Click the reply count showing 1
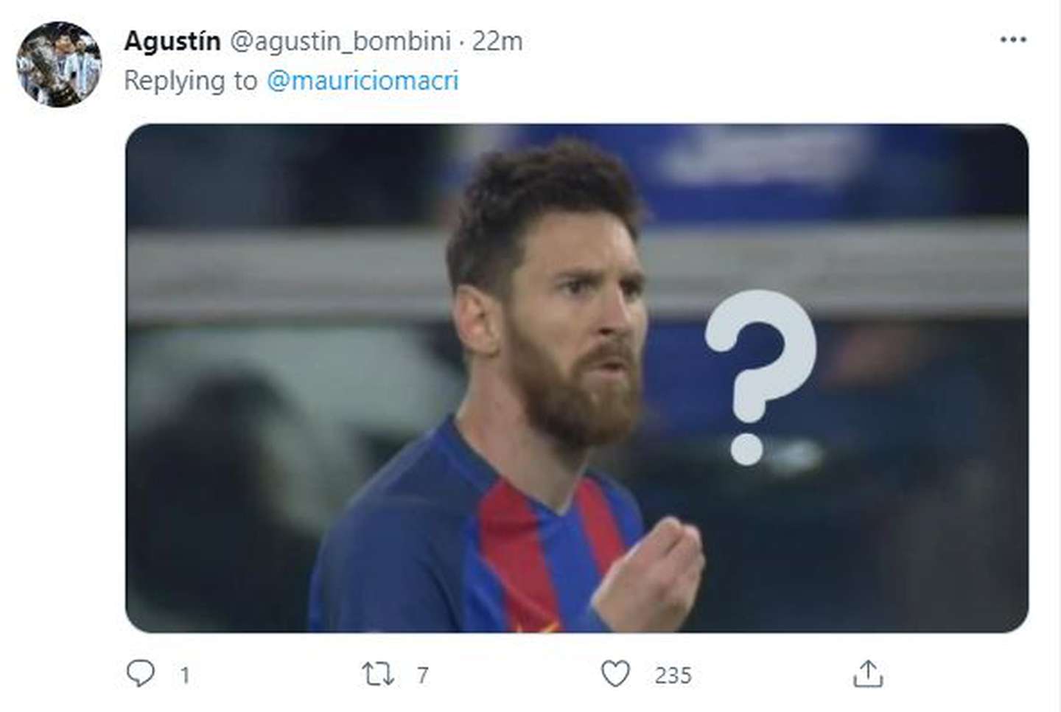Viewport: 1061px width, 712px height. (185, 675)
